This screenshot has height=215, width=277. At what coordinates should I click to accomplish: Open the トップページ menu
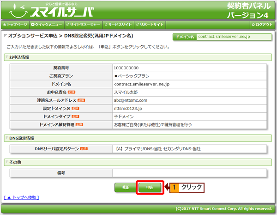pos(16,24)
